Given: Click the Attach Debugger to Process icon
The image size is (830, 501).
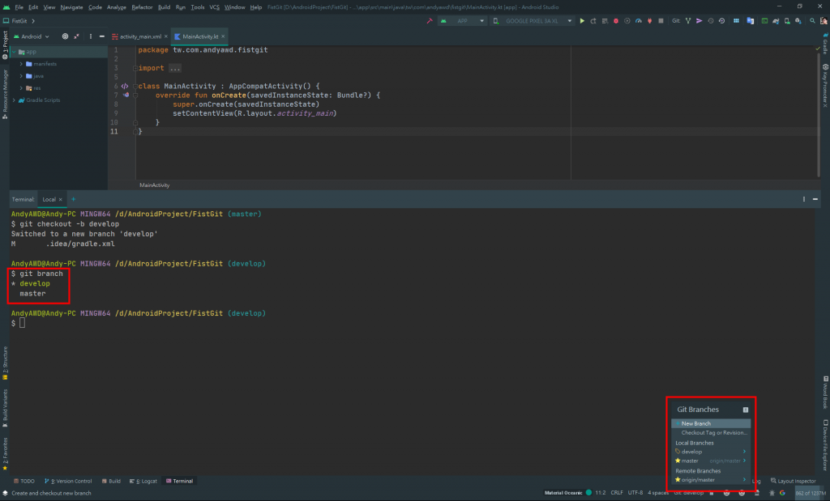Looking at the screenshot, I should point(649,21).
